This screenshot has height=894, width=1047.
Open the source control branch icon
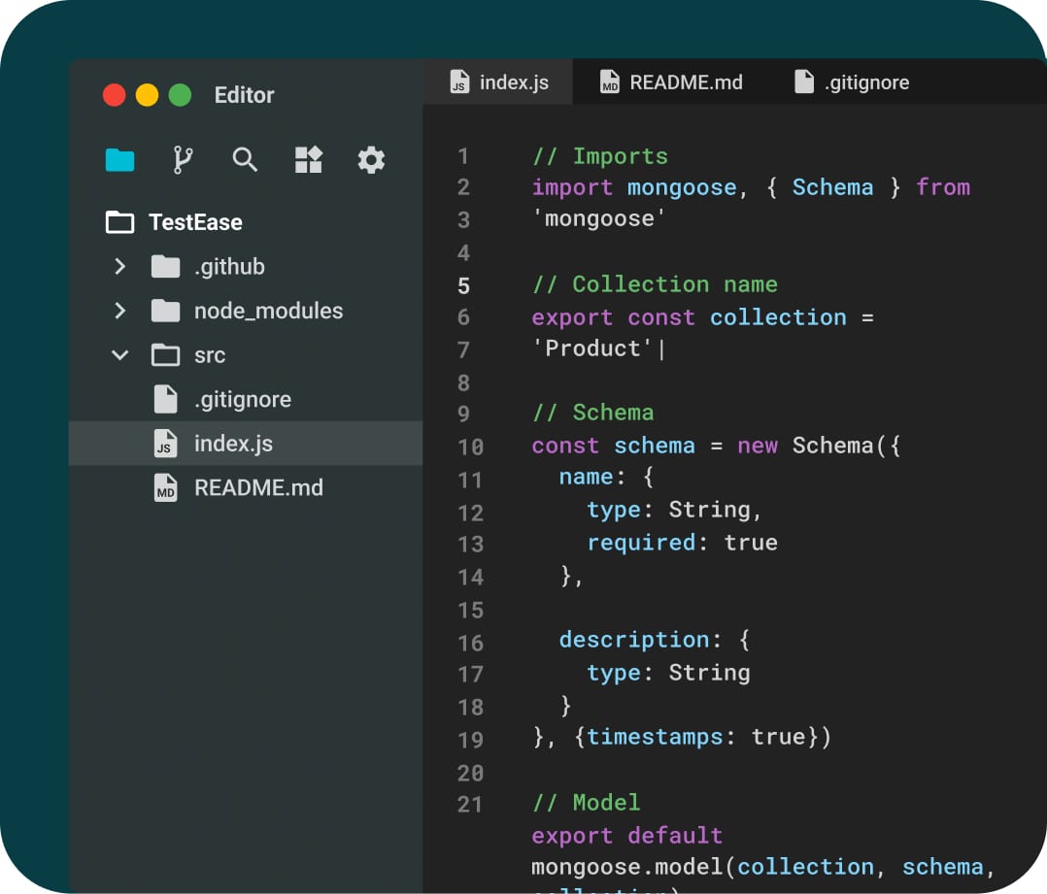point(183,160)
